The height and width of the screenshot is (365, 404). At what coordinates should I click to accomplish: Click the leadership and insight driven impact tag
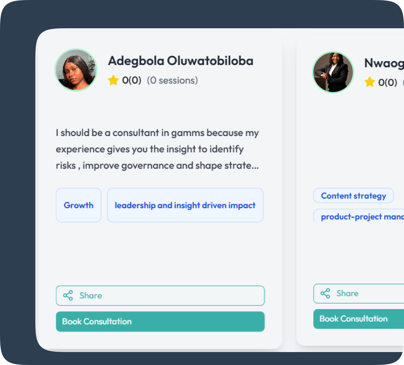pyautogui.click(x=185, y=205)
